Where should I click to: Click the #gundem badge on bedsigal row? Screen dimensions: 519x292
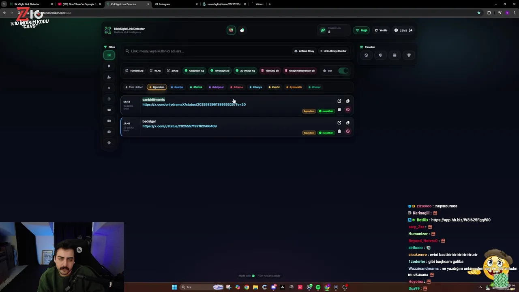[309, 133]
